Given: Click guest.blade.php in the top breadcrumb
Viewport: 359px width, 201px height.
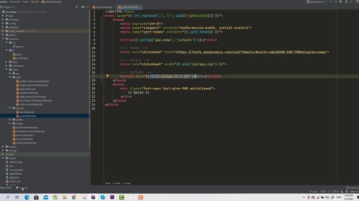Looking at the screenshot, I should click(x=52, y=2).
